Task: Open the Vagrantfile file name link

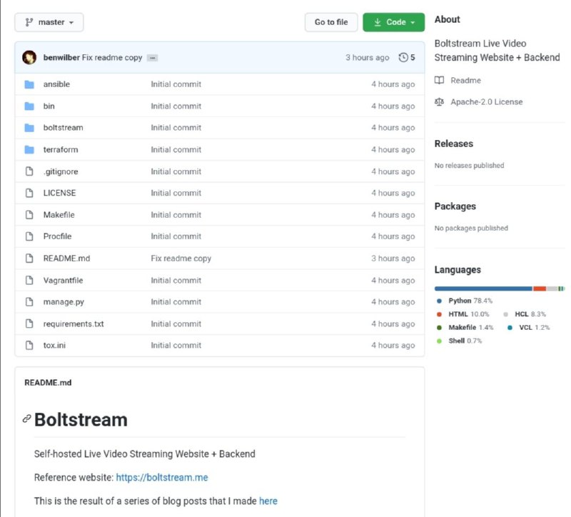Action: [x=63, y=280]
